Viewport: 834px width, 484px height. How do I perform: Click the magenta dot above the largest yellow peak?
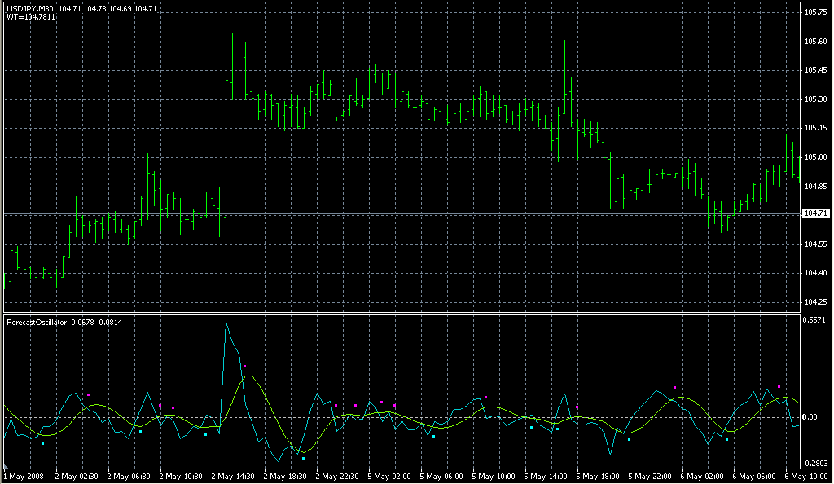pyautogui.click(x=244, y=367)
